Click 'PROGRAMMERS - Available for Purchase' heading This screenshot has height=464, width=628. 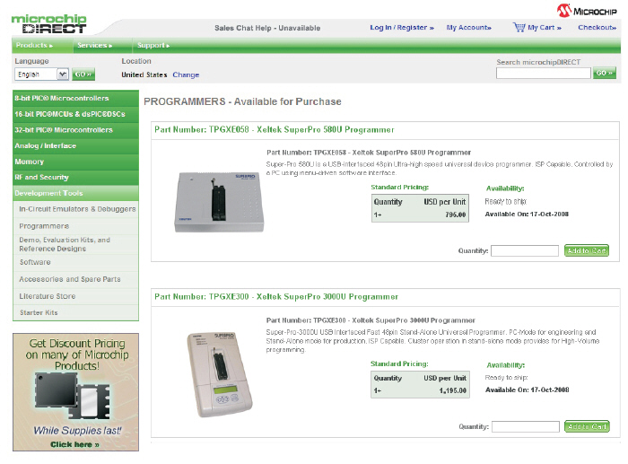point(242,101)
